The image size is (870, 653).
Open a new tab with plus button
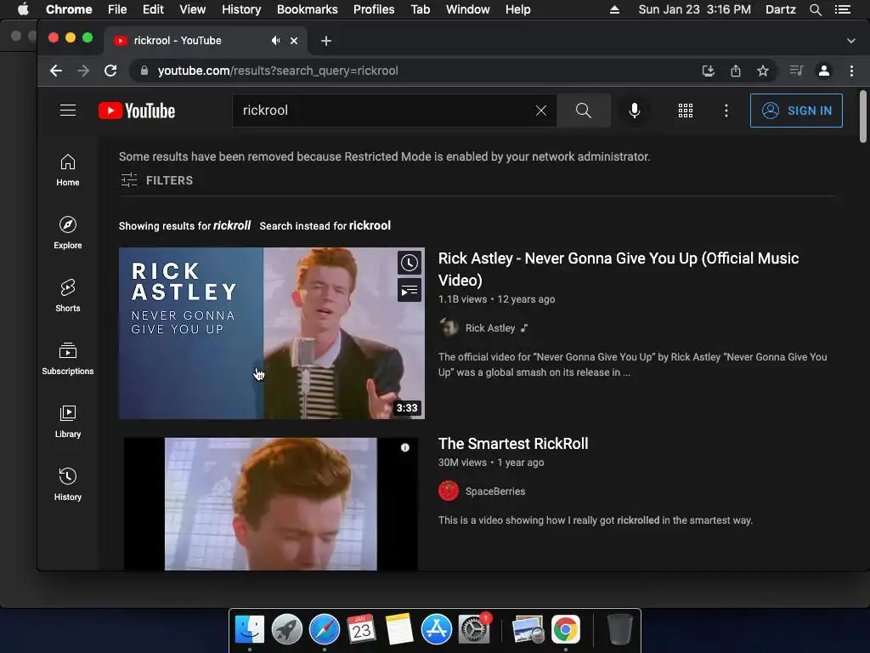pyautogui.click(x=326, y=41)
